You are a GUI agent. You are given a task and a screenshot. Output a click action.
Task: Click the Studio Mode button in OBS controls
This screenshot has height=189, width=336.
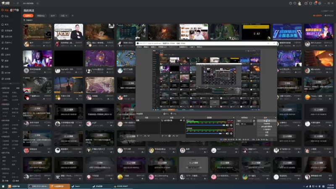coord(267,129)
